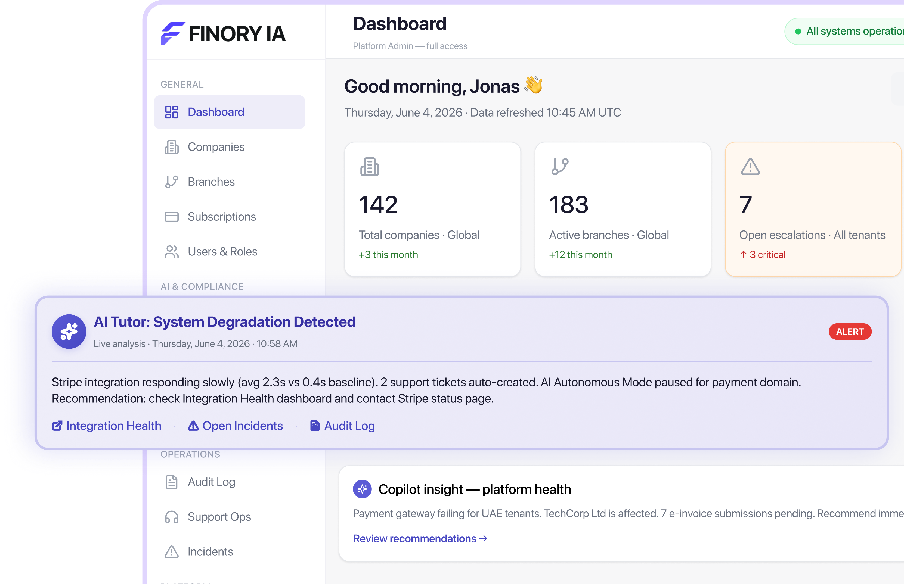Click the Dashboard grid icon in sidebar
The width and height of the screenshot is (904, 584).
click(172, 112)
